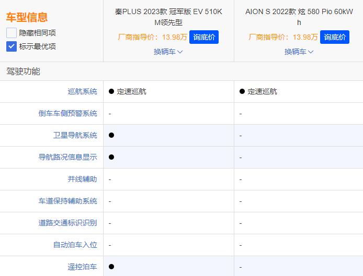Click 遥控泊车 dot in 秦PLUS column

[x=111, y=267]
